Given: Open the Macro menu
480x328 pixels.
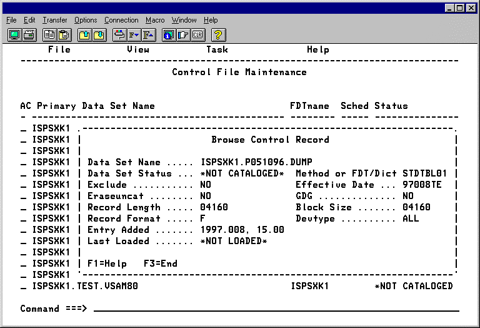Looking at the screenshot, I should coord(155,20).
